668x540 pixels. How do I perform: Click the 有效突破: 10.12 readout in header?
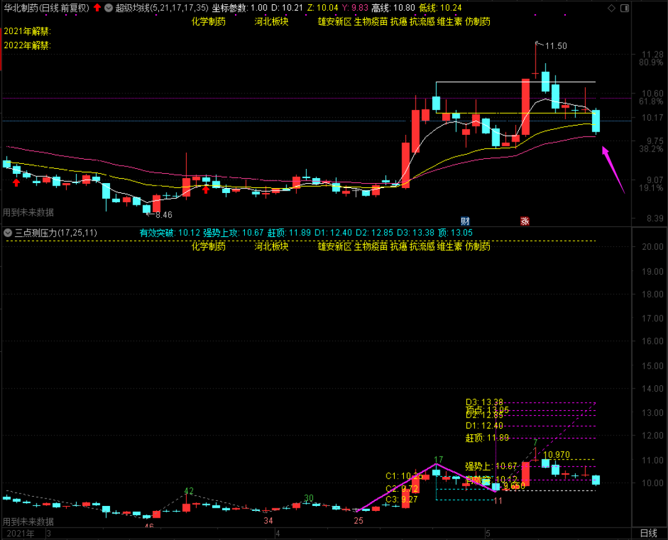(169, 233)
